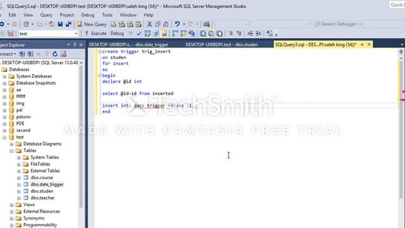Open the Window menu

coord(128,15)
